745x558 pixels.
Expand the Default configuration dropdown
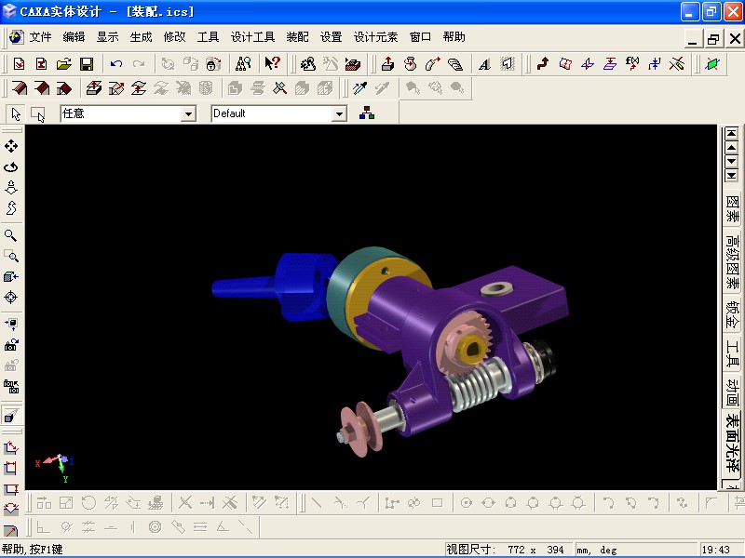339,113
